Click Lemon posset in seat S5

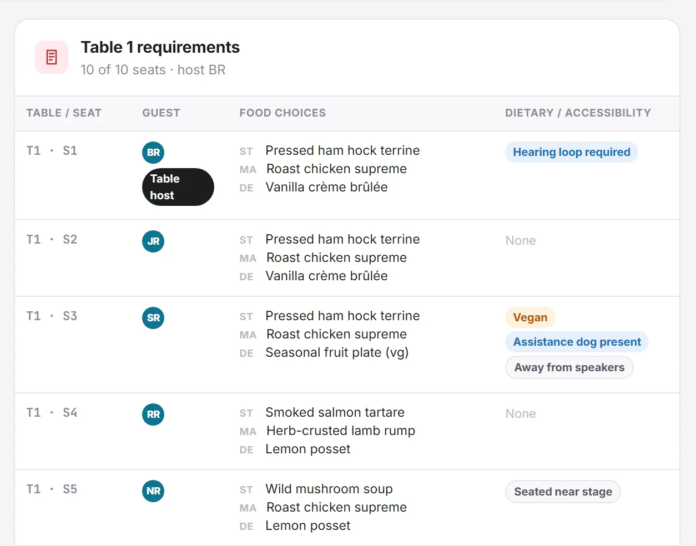coord(308,525)
